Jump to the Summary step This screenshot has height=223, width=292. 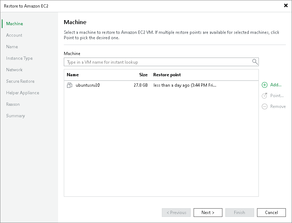coord(16,116)
